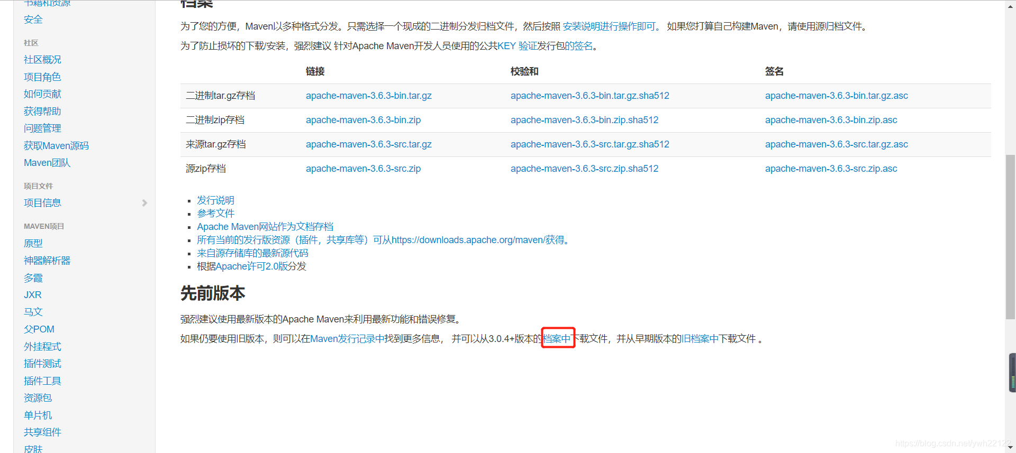Click the vertical page scrollbar thumb
1016x453 pixels.
click(x=1010, y=237)
